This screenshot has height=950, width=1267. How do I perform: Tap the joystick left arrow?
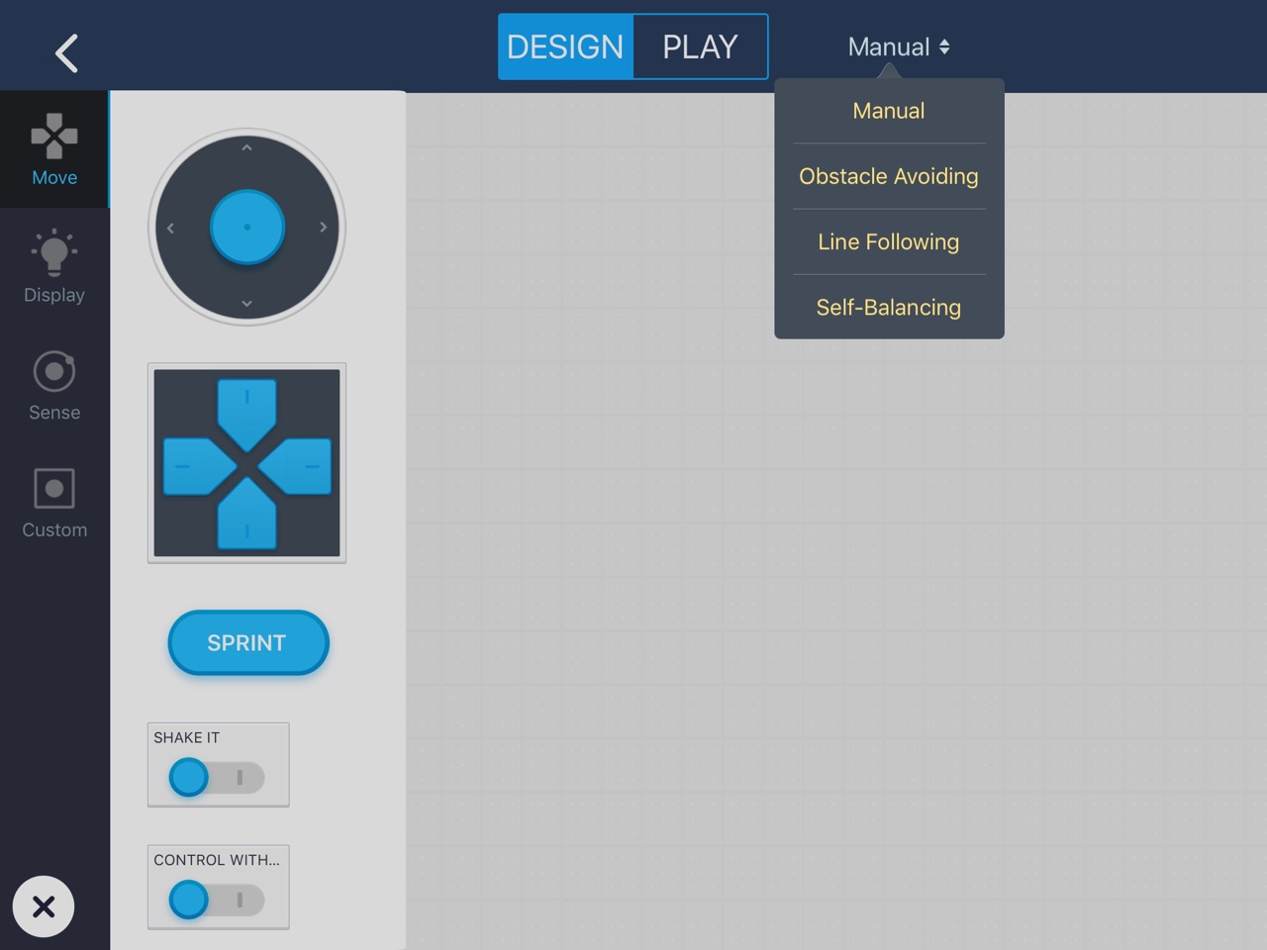pos(170,228)
